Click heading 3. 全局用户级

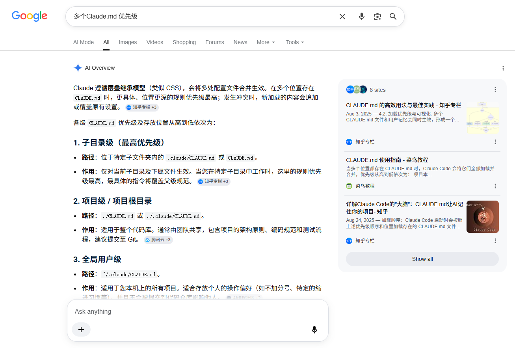97,259
